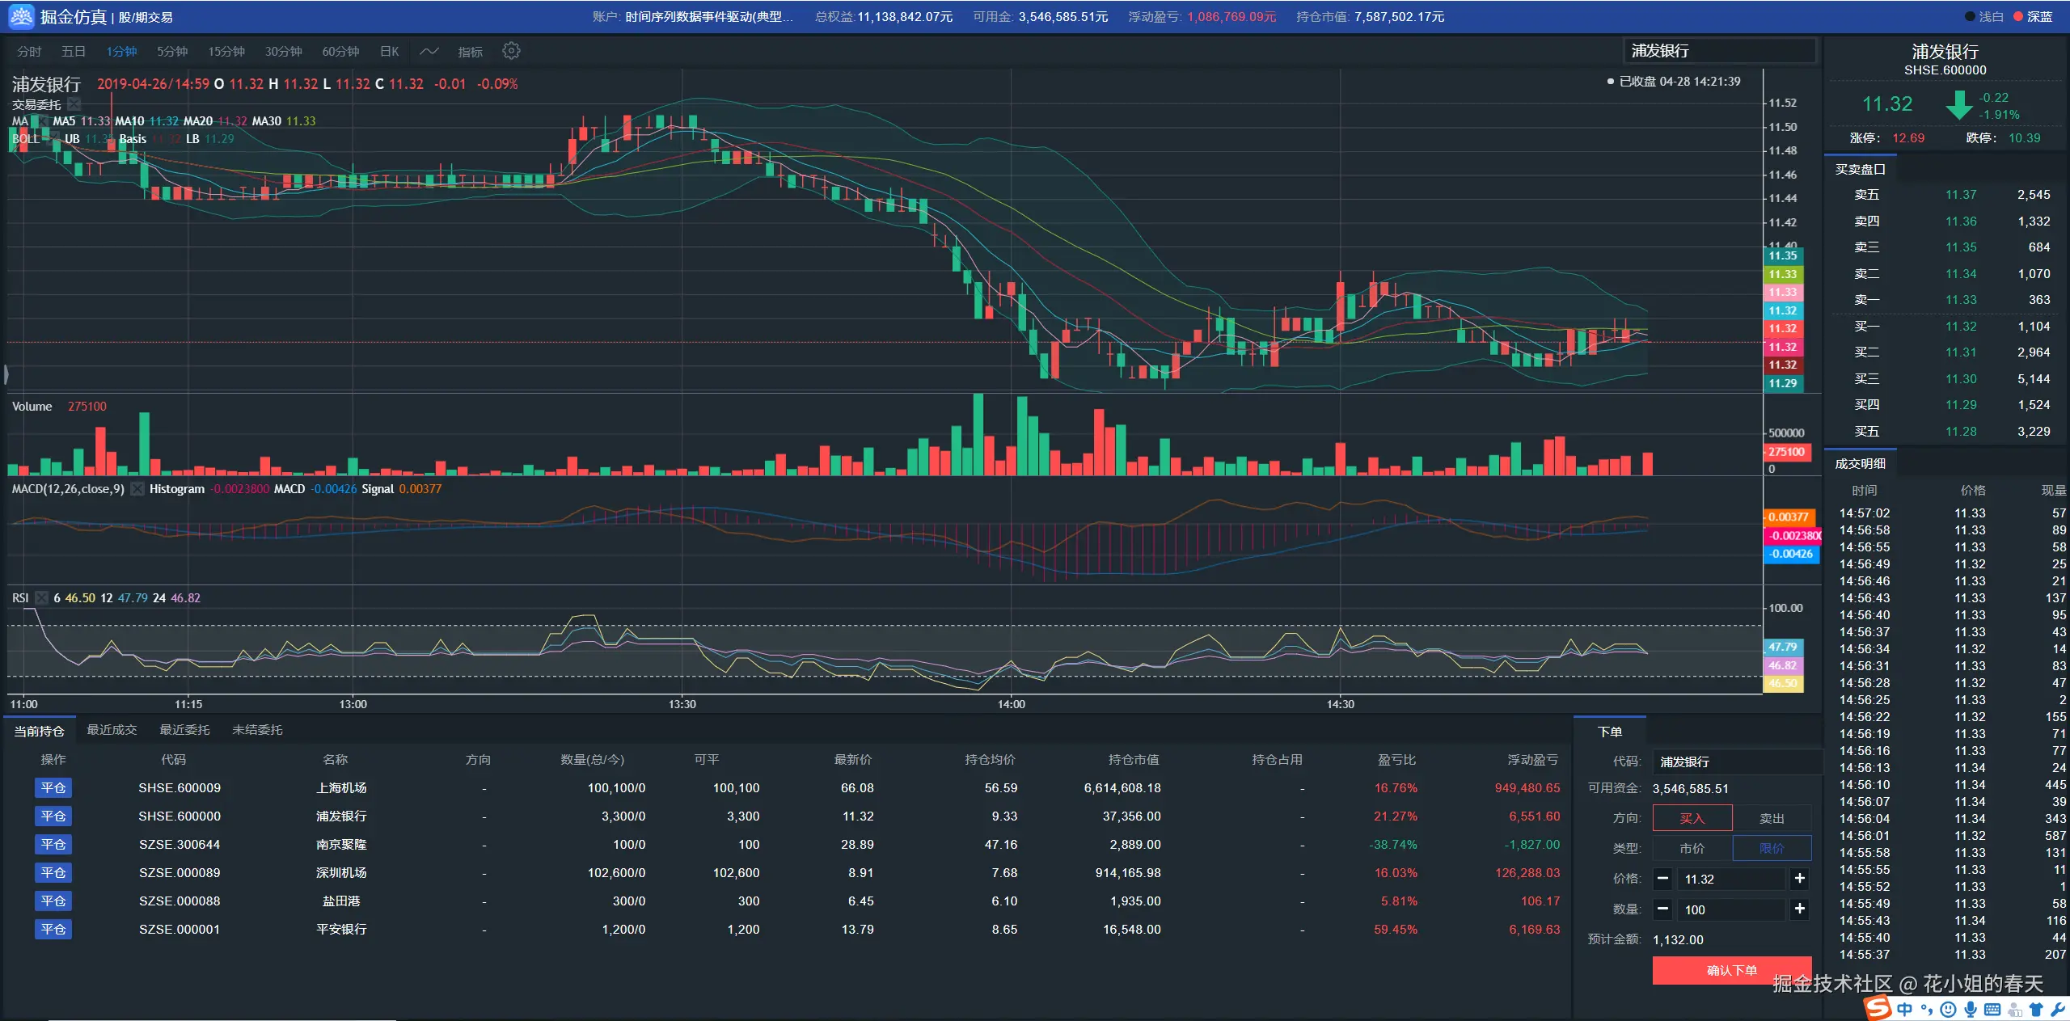Select the 浅白 light theme option
Image resolution: width=2070 pixels, height=1021 pixels.
point(1985,17)
